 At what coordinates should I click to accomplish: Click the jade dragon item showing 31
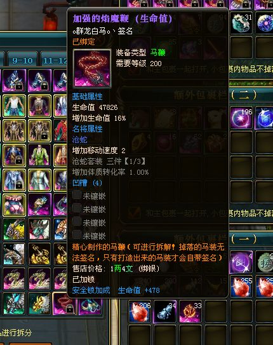241,23
